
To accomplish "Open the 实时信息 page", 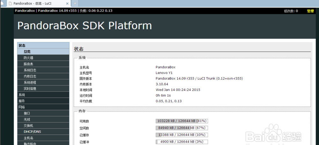I will point(43,89).
